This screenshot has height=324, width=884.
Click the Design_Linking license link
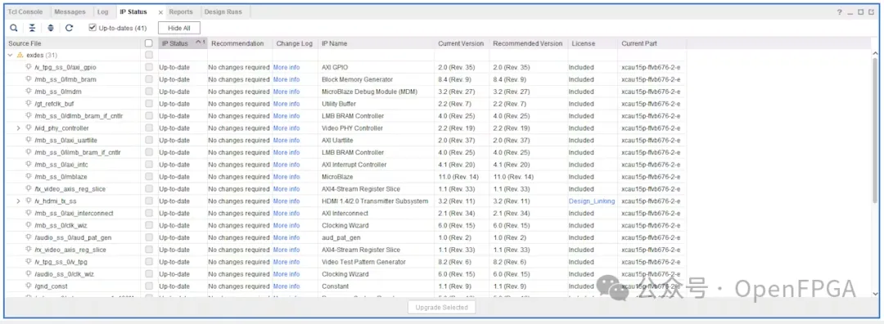pyautogui.click(x=592, y=201)
